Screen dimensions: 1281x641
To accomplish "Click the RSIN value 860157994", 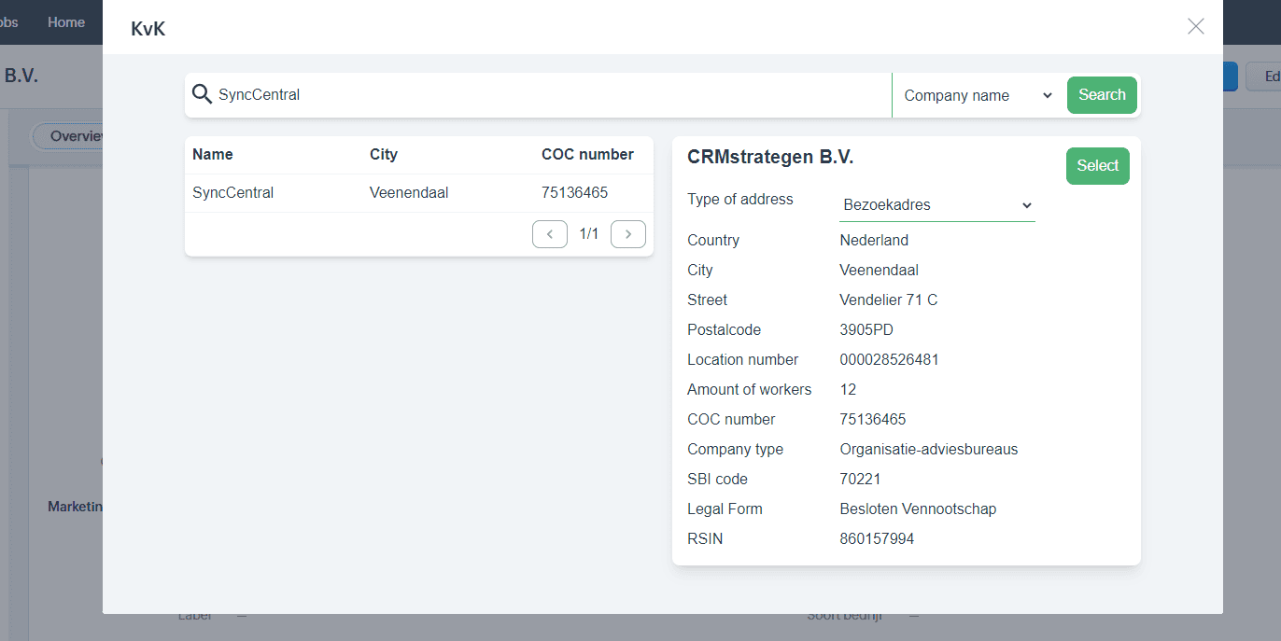I will 877,538.
